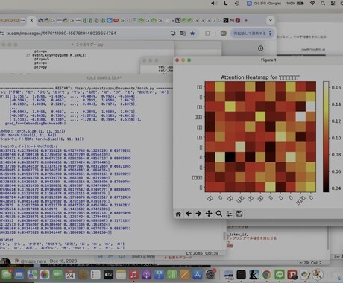Open a new Chrome tab with plus button

246,20
